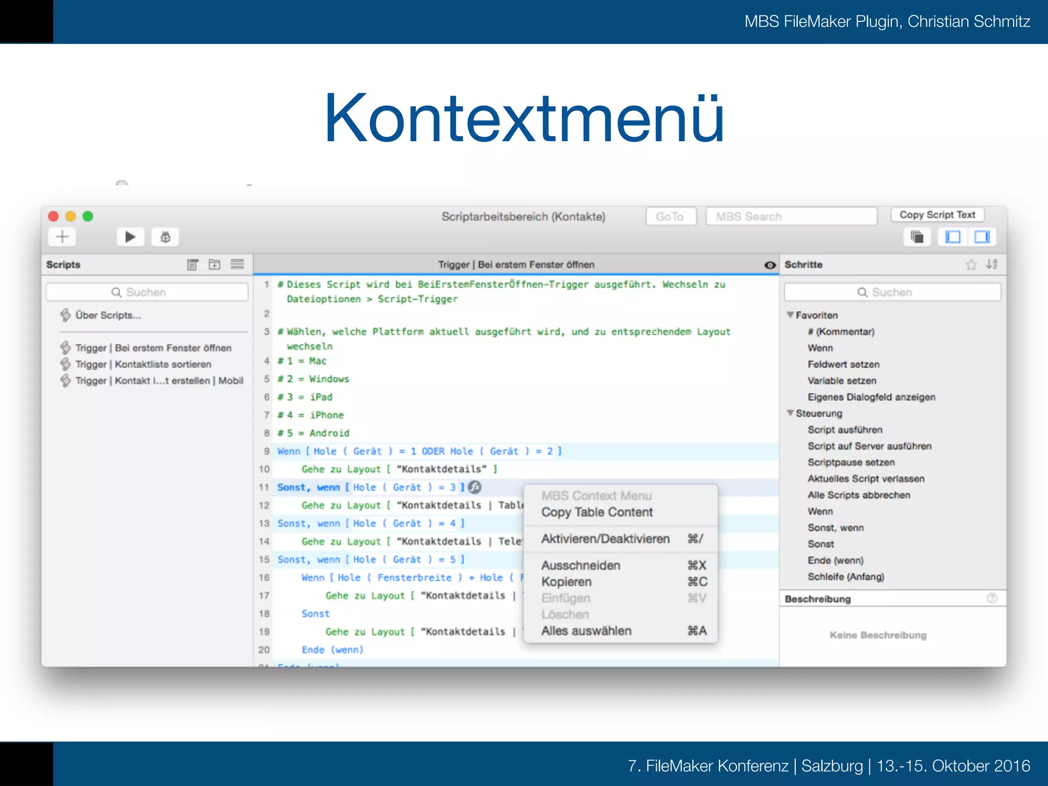Open the script debugger bug icon

(x=165, y=236)
